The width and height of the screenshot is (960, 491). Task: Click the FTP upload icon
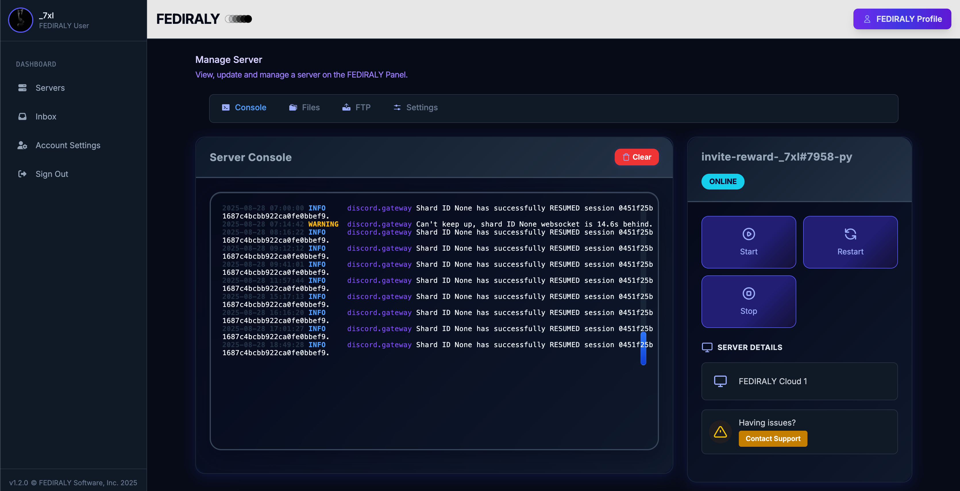pyautogui.click(x=347, y=108)
